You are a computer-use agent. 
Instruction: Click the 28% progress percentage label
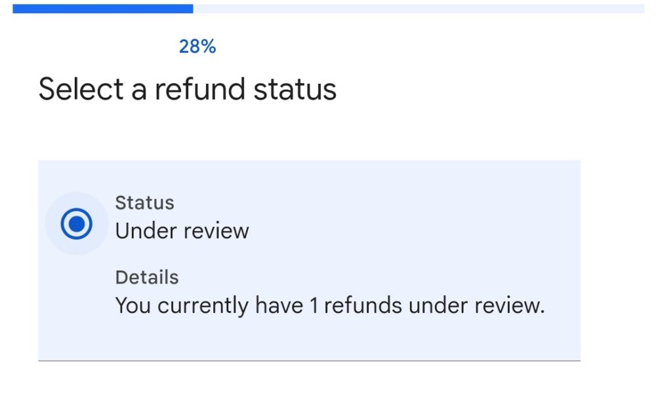click(196, 47)
